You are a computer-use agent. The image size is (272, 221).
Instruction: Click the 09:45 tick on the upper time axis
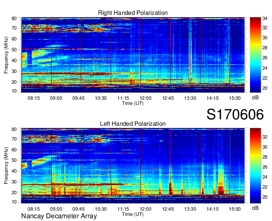78,98
